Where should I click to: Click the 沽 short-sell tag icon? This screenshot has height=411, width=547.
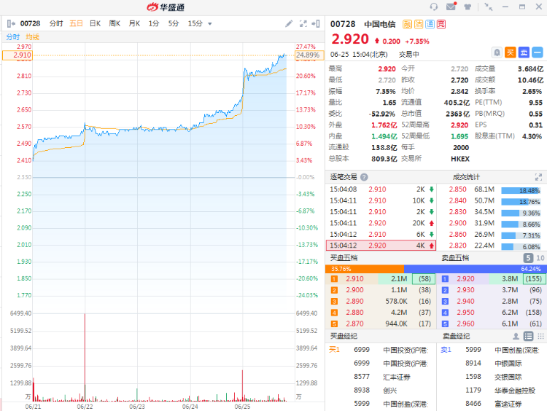pyautogui.click(x=419, y=24)
